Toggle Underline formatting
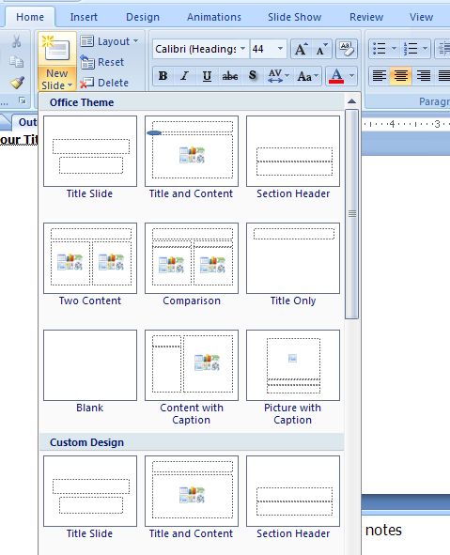The width and height of the screenshot is (450, 555). coord(207,76)
